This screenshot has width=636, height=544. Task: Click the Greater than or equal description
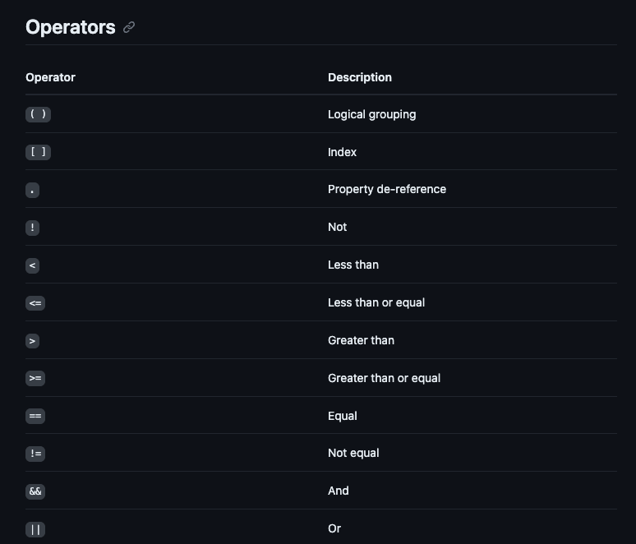coord(384,378)
